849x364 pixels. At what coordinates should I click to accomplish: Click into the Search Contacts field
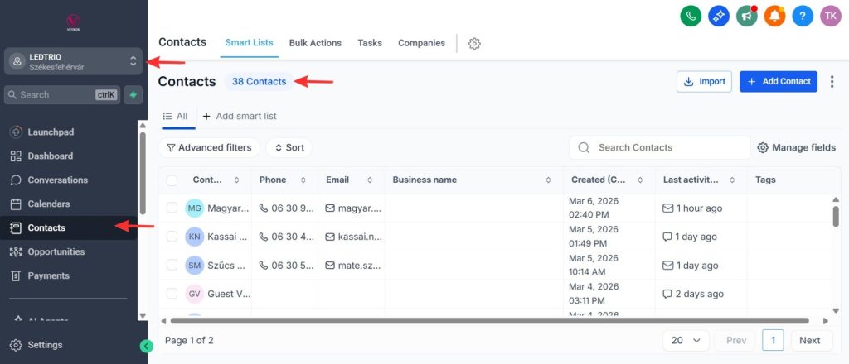pos(659,147)
